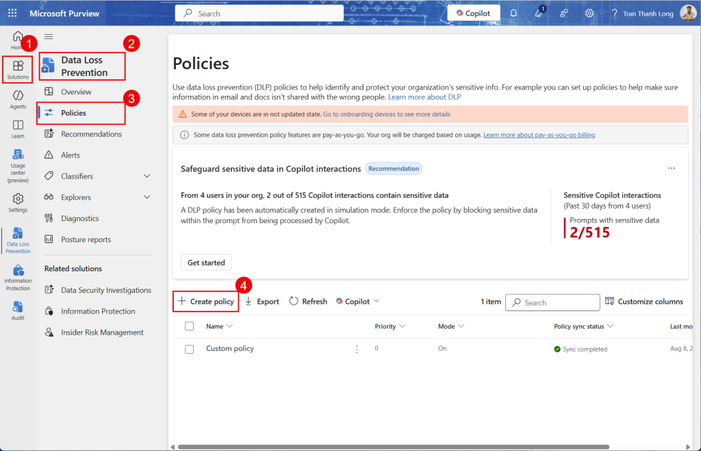Expand the Explorers menu chevron

[x=147, y=198]
